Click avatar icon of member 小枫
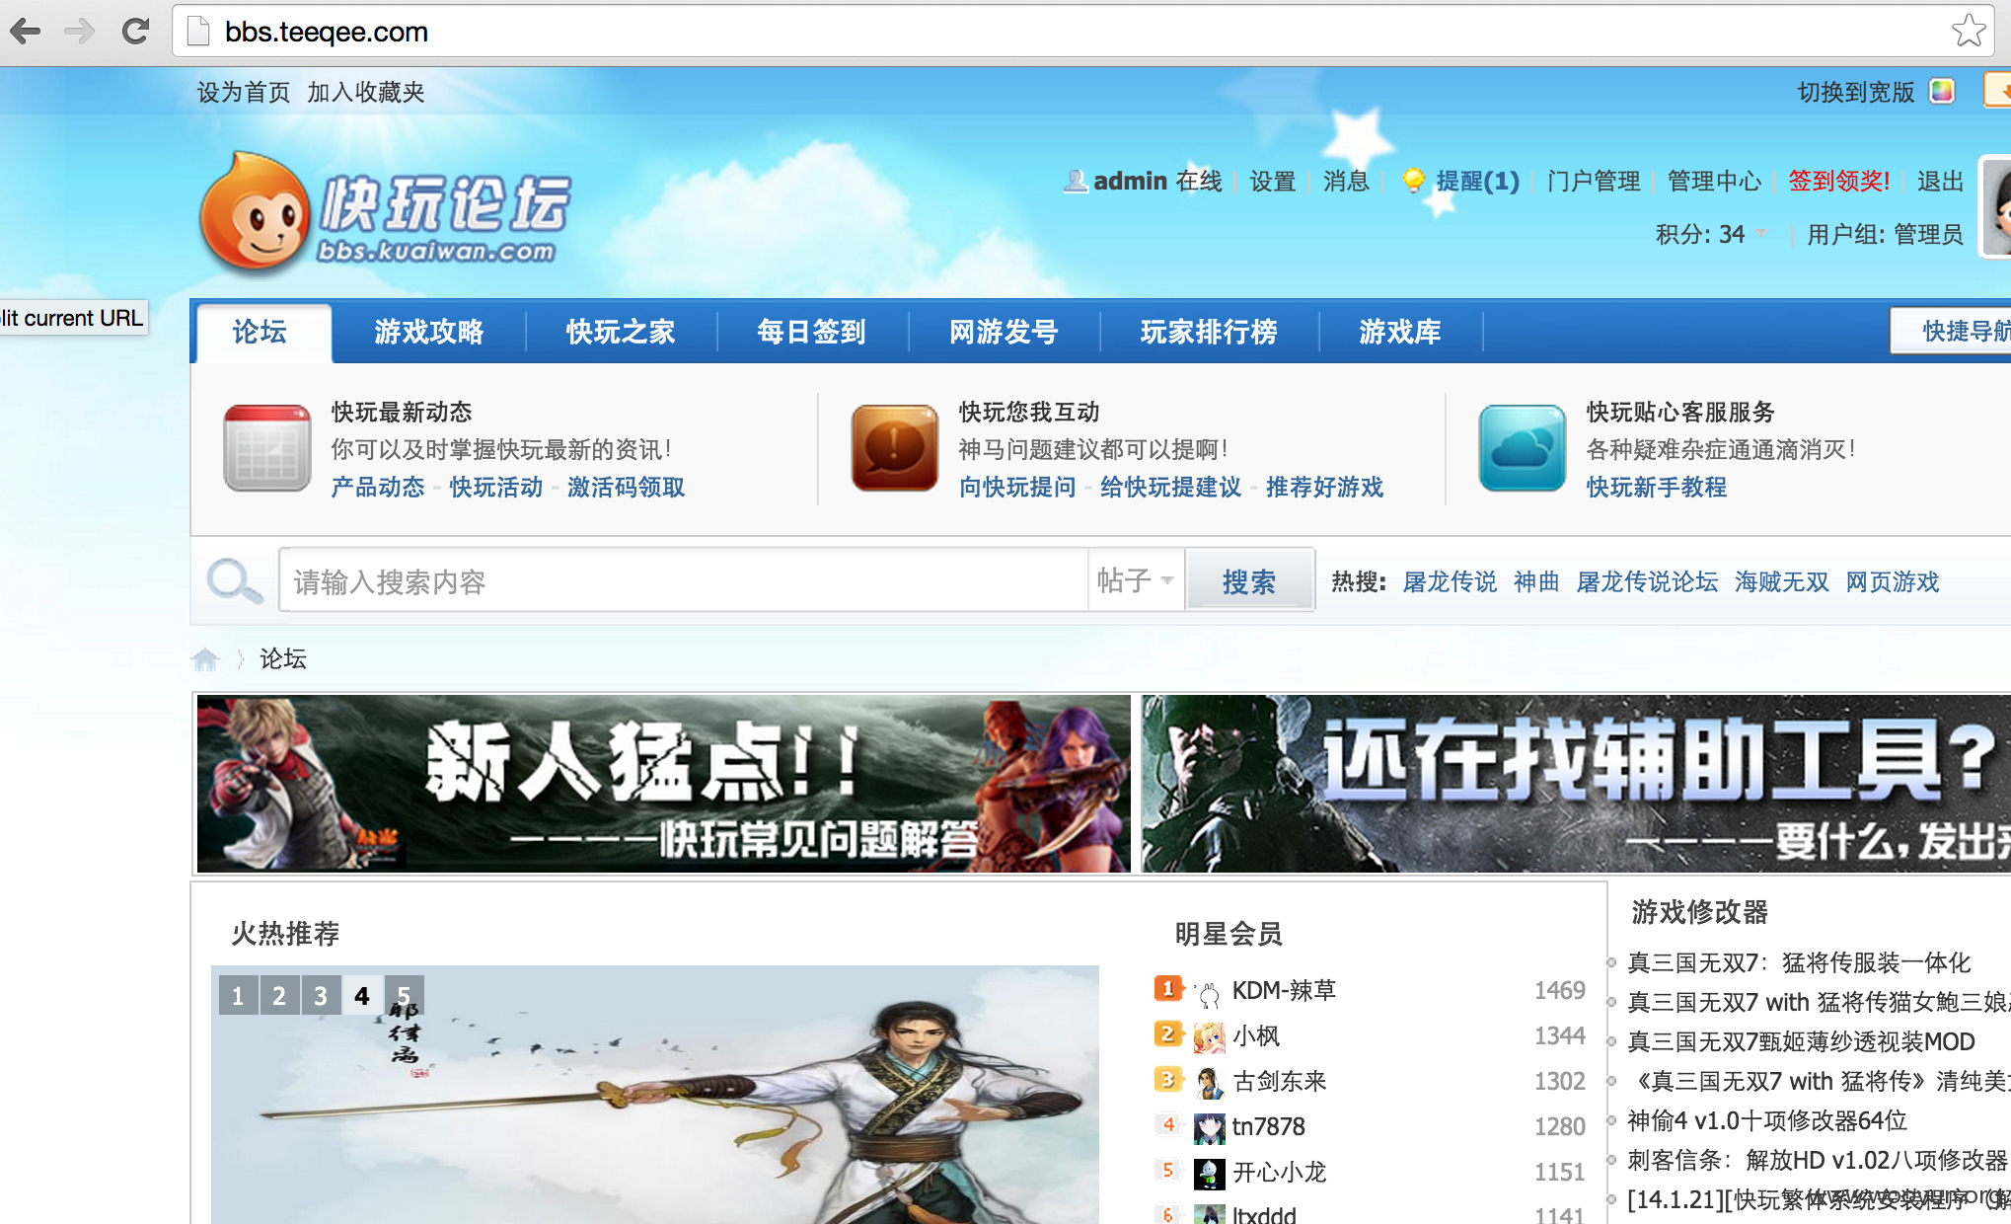2011x1224 pixels. [x=1209, y=1036]
